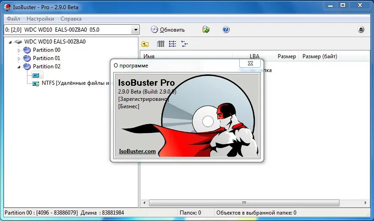Select the blue NT file system icon
The image size is (374, 221).
coord(36,75)
